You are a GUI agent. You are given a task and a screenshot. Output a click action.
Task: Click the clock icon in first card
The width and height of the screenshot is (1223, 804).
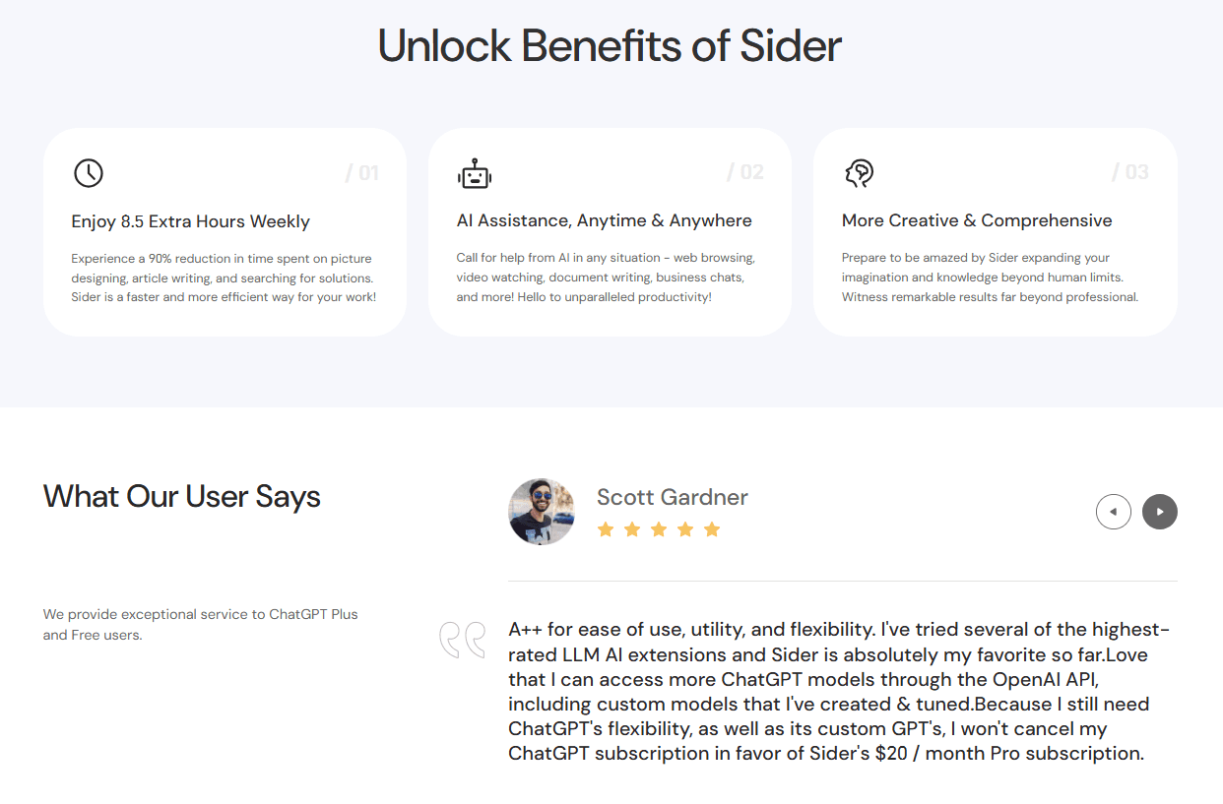(x=89, y=173)
